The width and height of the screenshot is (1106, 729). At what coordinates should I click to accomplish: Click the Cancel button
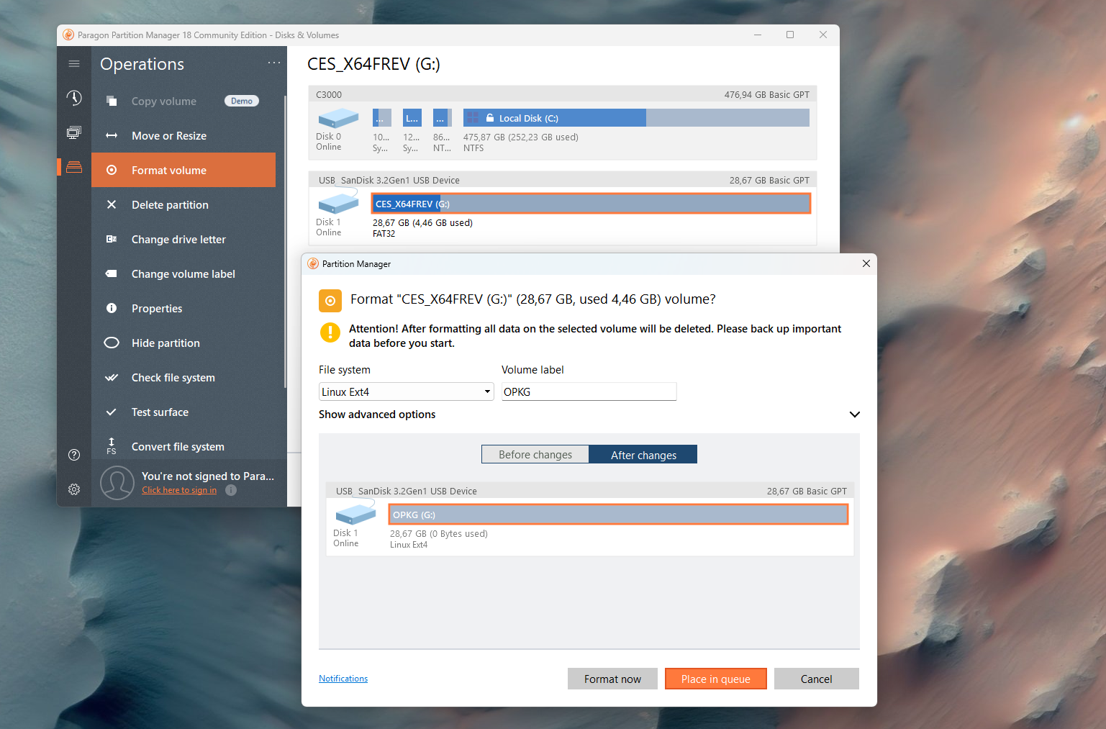click(817, 679)
